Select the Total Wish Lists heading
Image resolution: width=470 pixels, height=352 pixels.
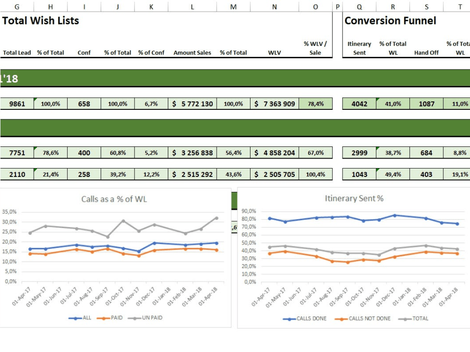pyautogui.click(x=40, y=21)
